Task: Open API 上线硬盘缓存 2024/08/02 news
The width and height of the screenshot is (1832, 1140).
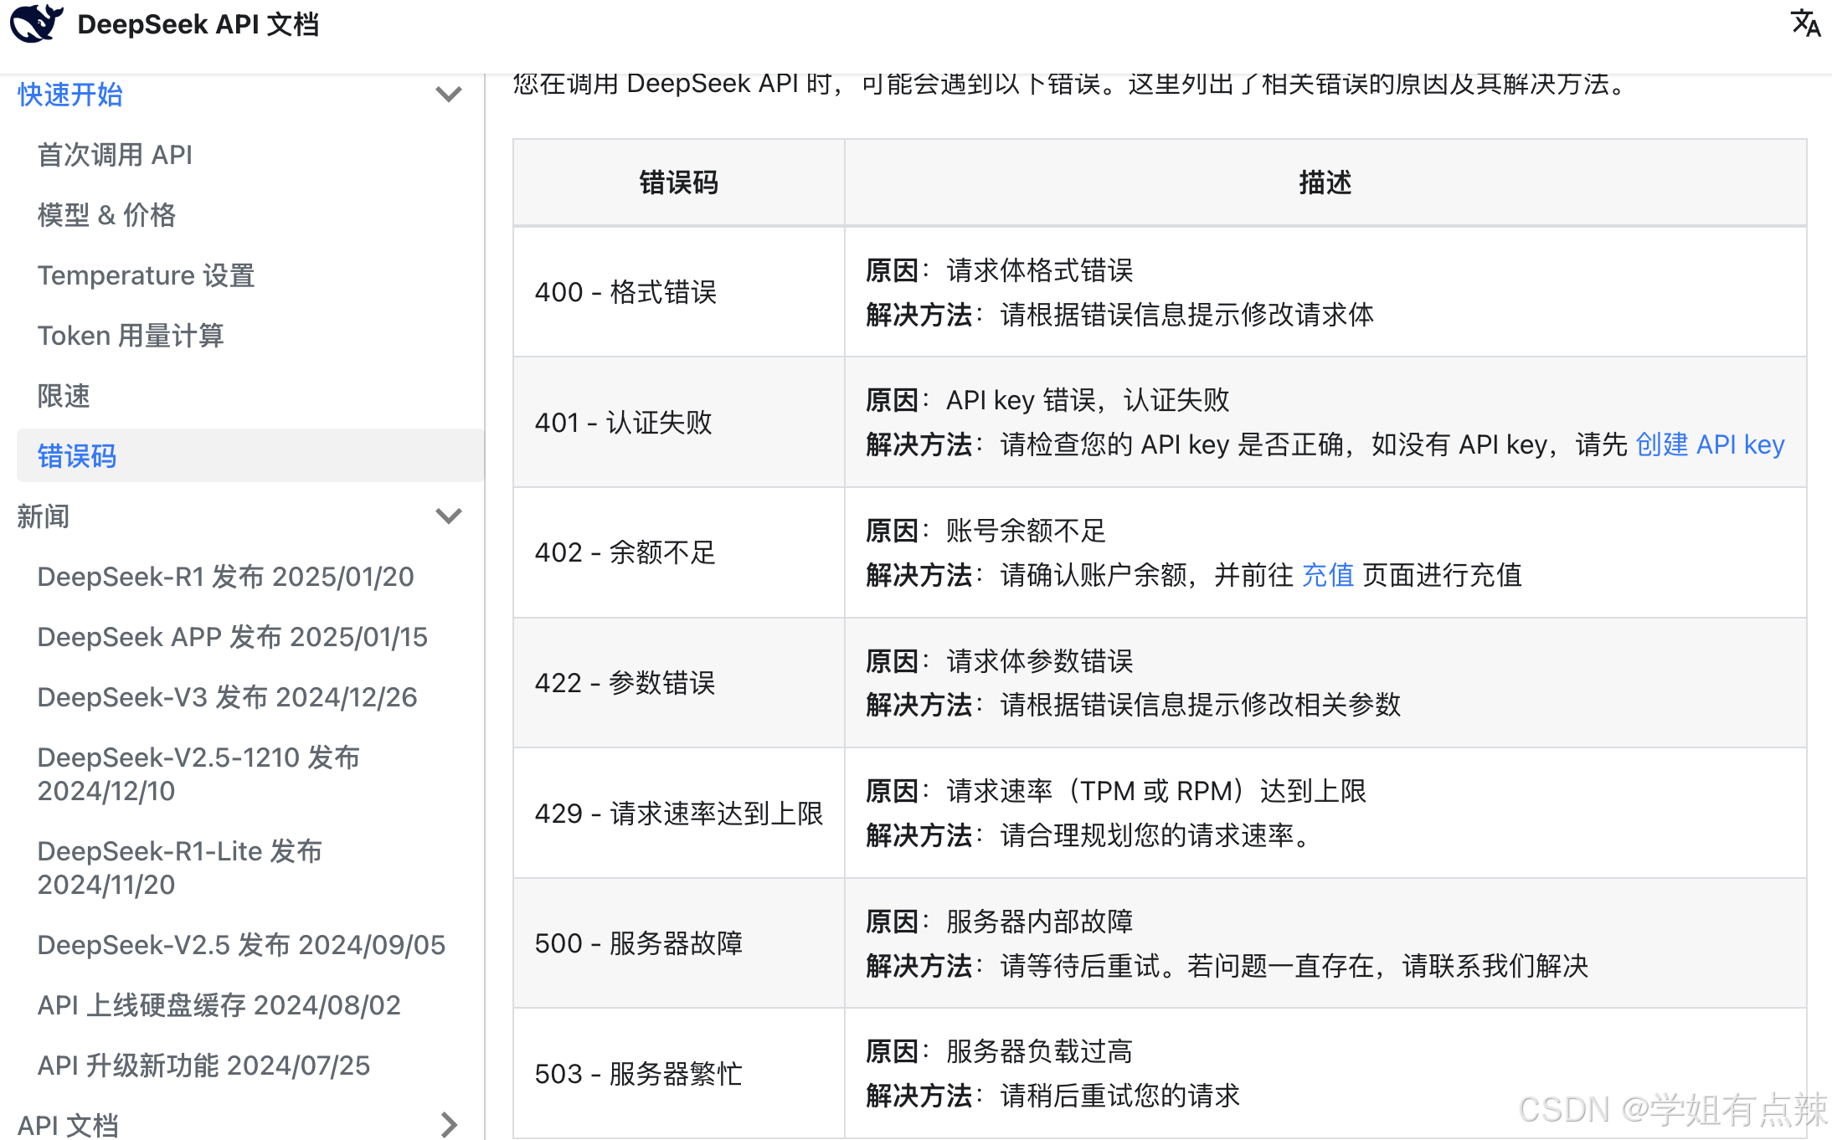Action: [x=219, y=1005]
